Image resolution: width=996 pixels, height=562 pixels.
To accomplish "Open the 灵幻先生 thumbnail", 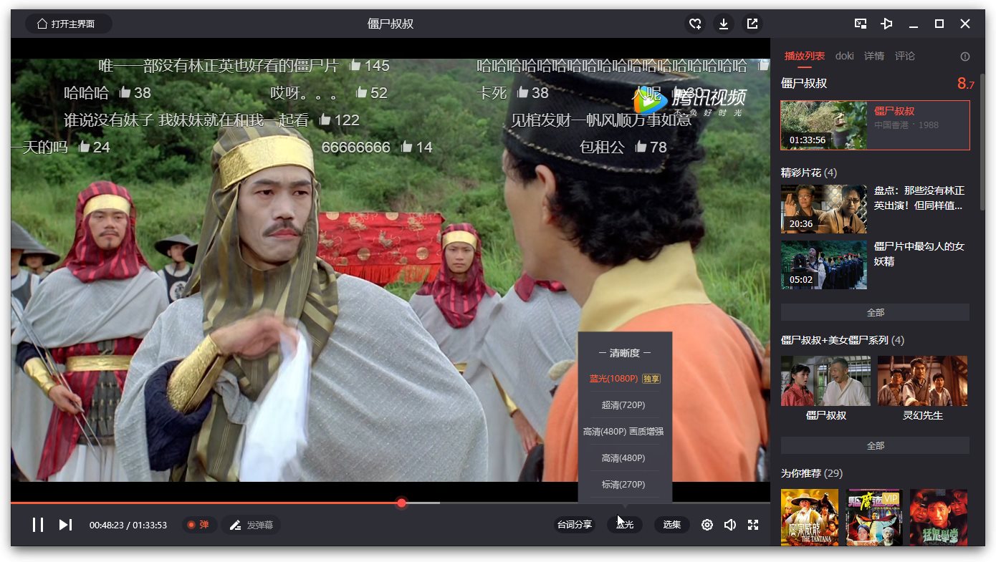I will [922, 380].
